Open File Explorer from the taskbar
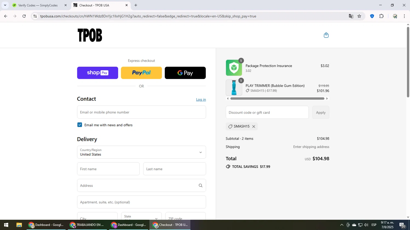The width and height of the screenshot is (410, 230). [x=19, y=225]
